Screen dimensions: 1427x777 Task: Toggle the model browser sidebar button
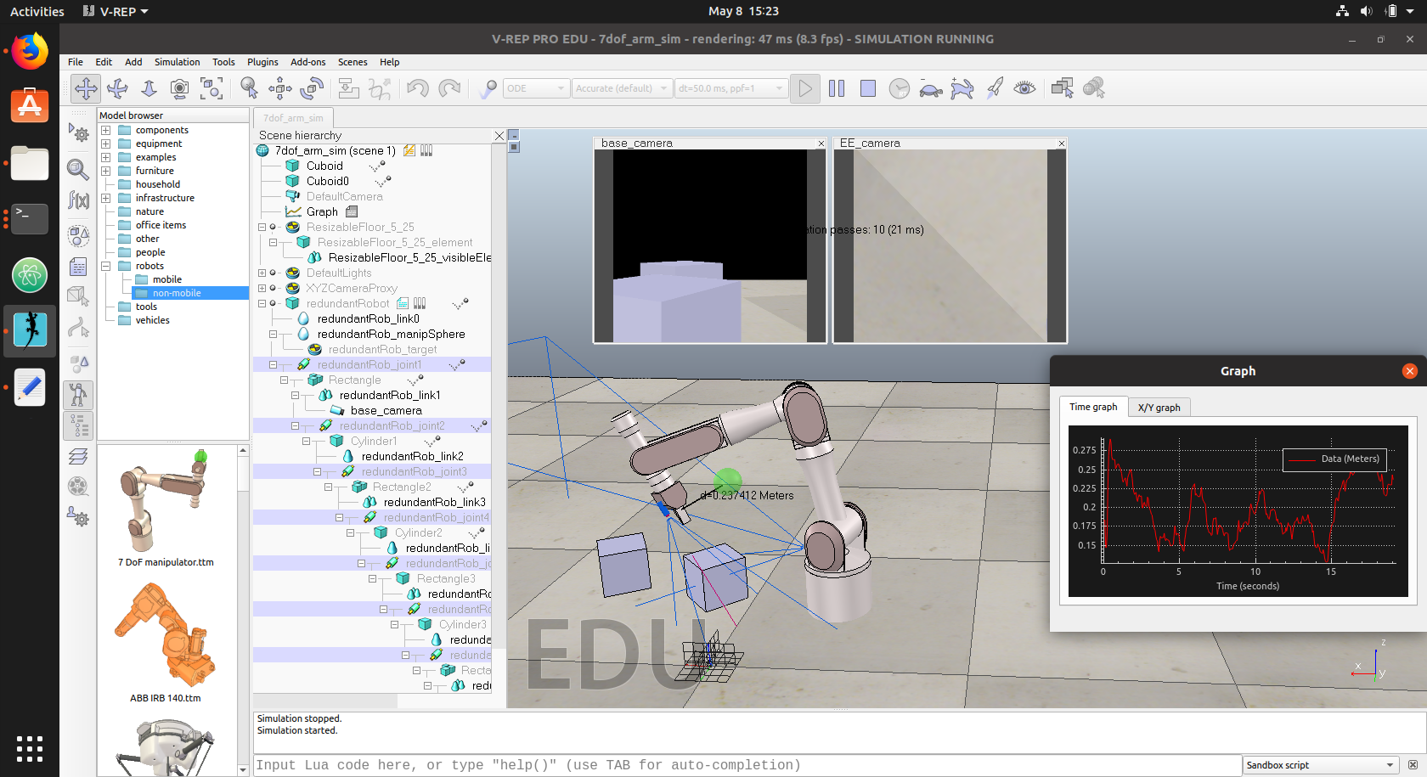coord(78,394)
